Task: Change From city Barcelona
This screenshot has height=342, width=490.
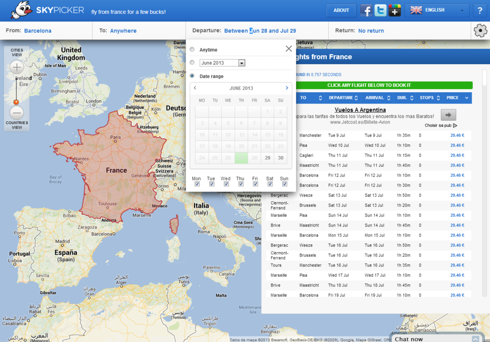Action: coord(38,30)
